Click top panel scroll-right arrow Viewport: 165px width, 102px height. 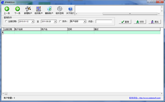159,14
